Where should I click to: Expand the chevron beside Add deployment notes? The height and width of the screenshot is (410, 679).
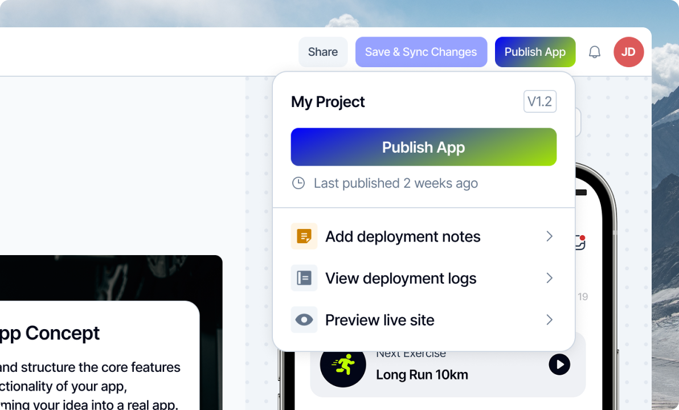tap(549, 236)
